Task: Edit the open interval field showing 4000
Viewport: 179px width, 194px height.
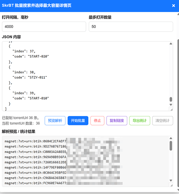Action: (x=44, y=27)
